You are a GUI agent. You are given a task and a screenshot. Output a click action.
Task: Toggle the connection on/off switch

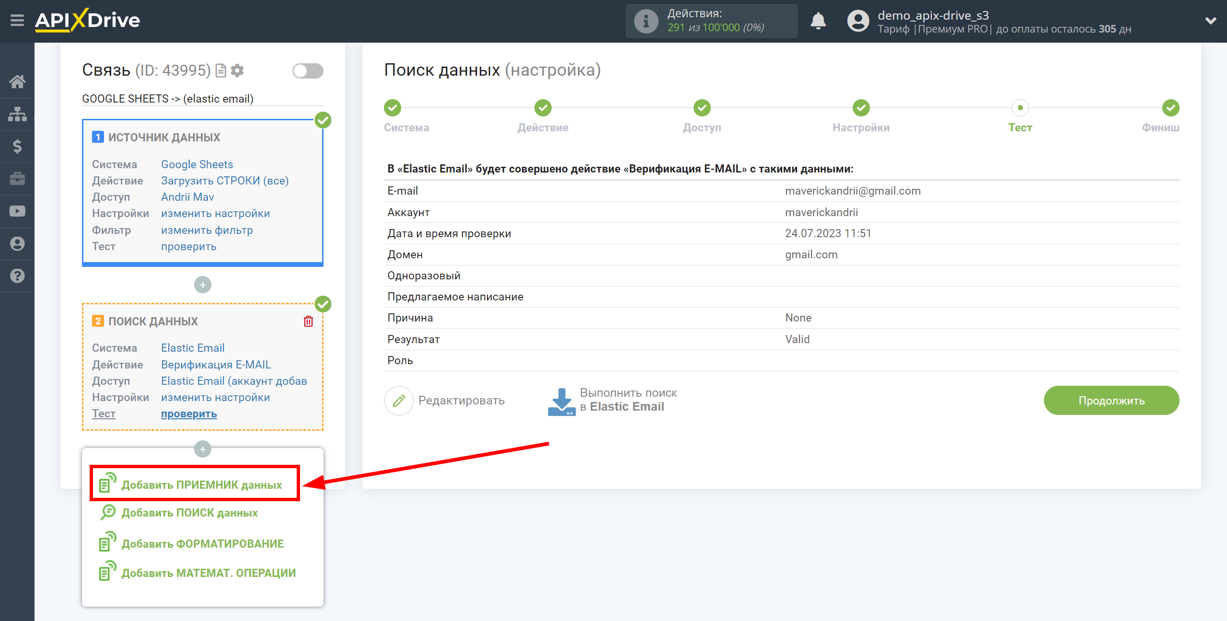click(308, 71)
